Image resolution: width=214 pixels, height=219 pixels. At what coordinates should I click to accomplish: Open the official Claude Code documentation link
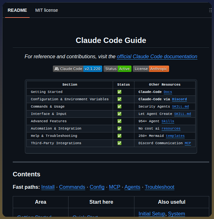(x=157, y=57)
